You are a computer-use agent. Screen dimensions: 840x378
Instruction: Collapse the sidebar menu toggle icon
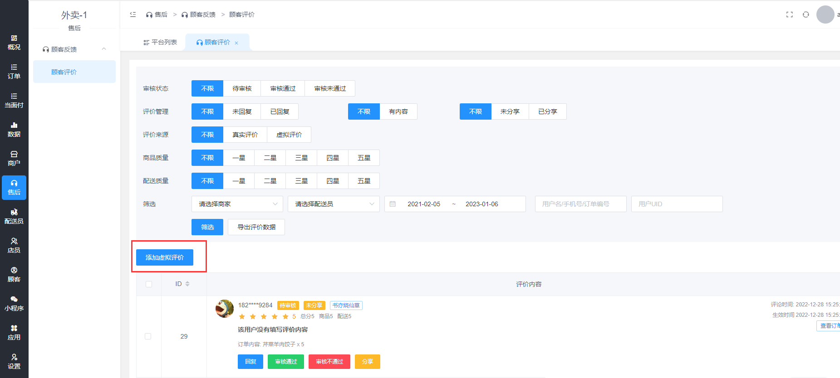[x=133, y=15]
